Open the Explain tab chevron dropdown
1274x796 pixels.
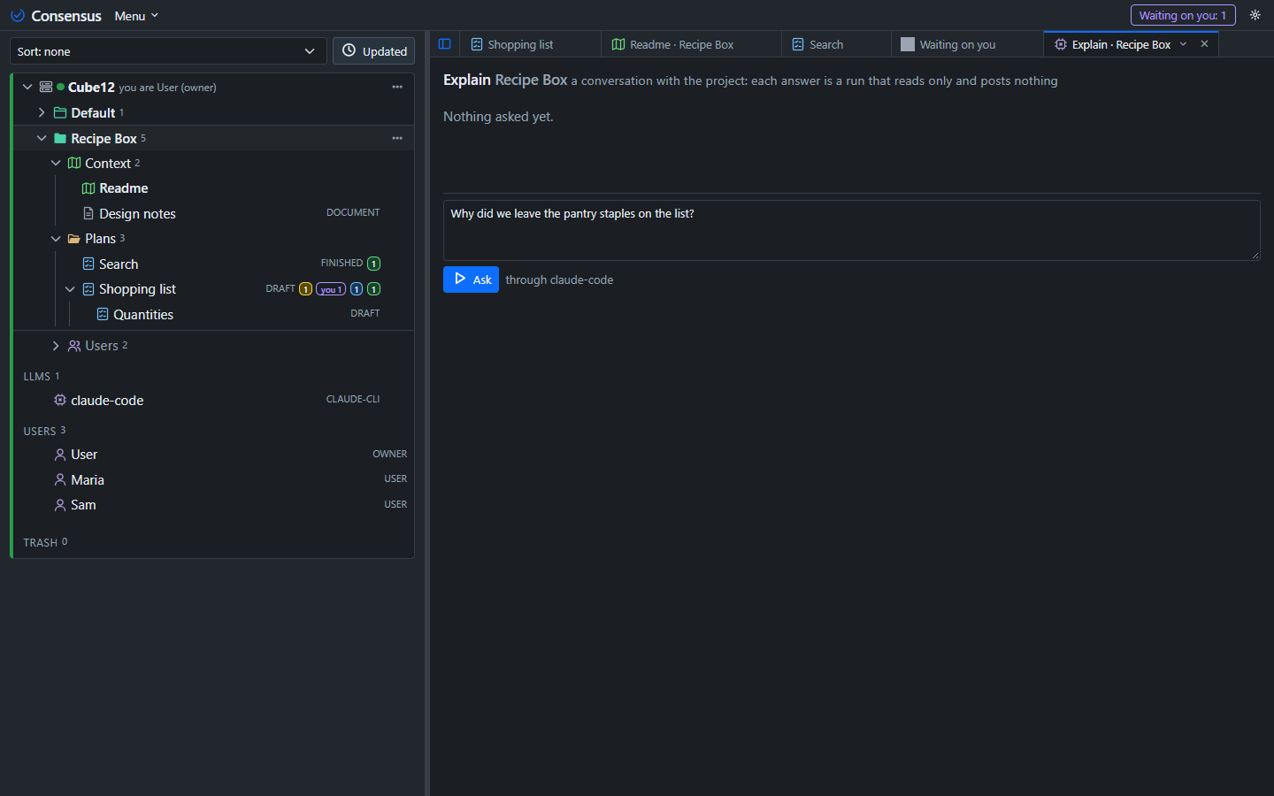[1183, 44]
